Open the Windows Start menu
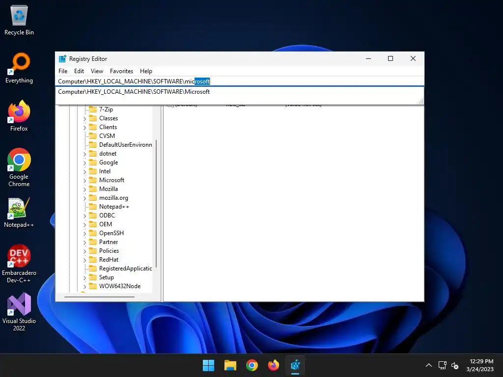This screenshot has width=503, height=377. coord(208,365)
